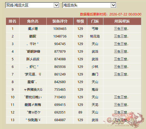Click guild 三生三世 in rank 10 row
Screen dimensions: 146x129
coord(121,97)
